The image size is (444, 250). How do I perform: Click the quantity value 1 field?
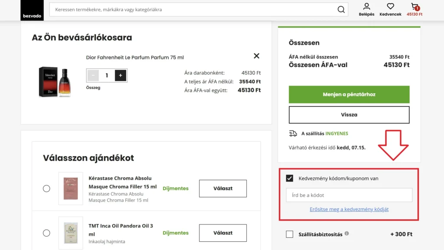click(x=107, y=75)
